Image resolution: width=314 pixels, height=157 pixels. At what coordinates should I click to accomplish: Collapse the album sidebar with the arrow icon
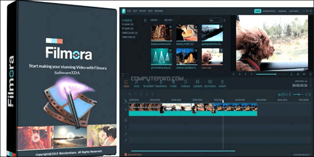(x=145, y=20)
